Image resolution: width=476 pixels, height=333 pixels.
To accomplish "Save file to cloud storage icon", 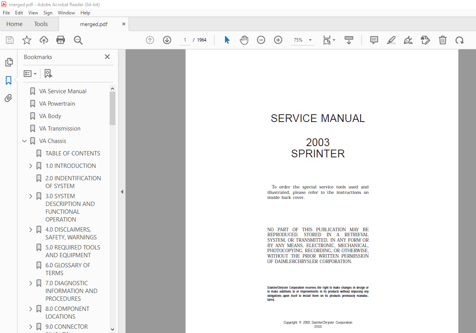I will click(x=44, y=40).
